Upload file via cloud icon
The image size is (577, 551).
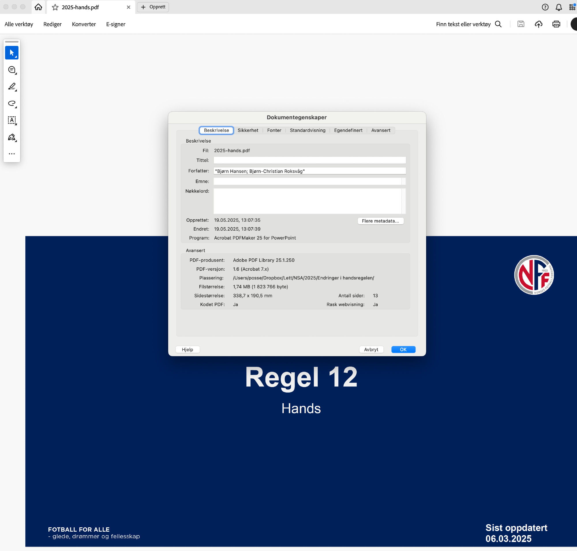point(538,24)
